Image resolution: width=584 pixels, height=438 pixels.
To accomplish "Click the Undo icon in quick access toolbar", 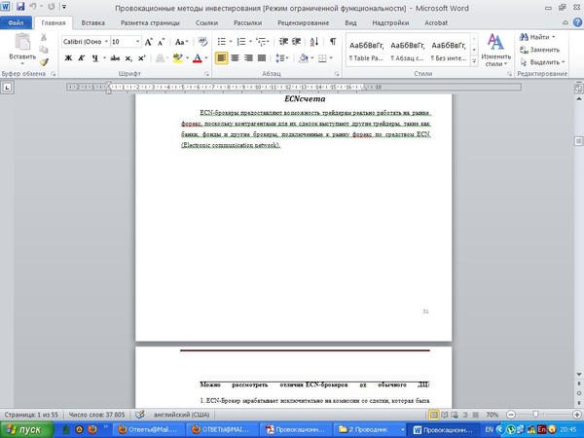I will coord(33,7).
